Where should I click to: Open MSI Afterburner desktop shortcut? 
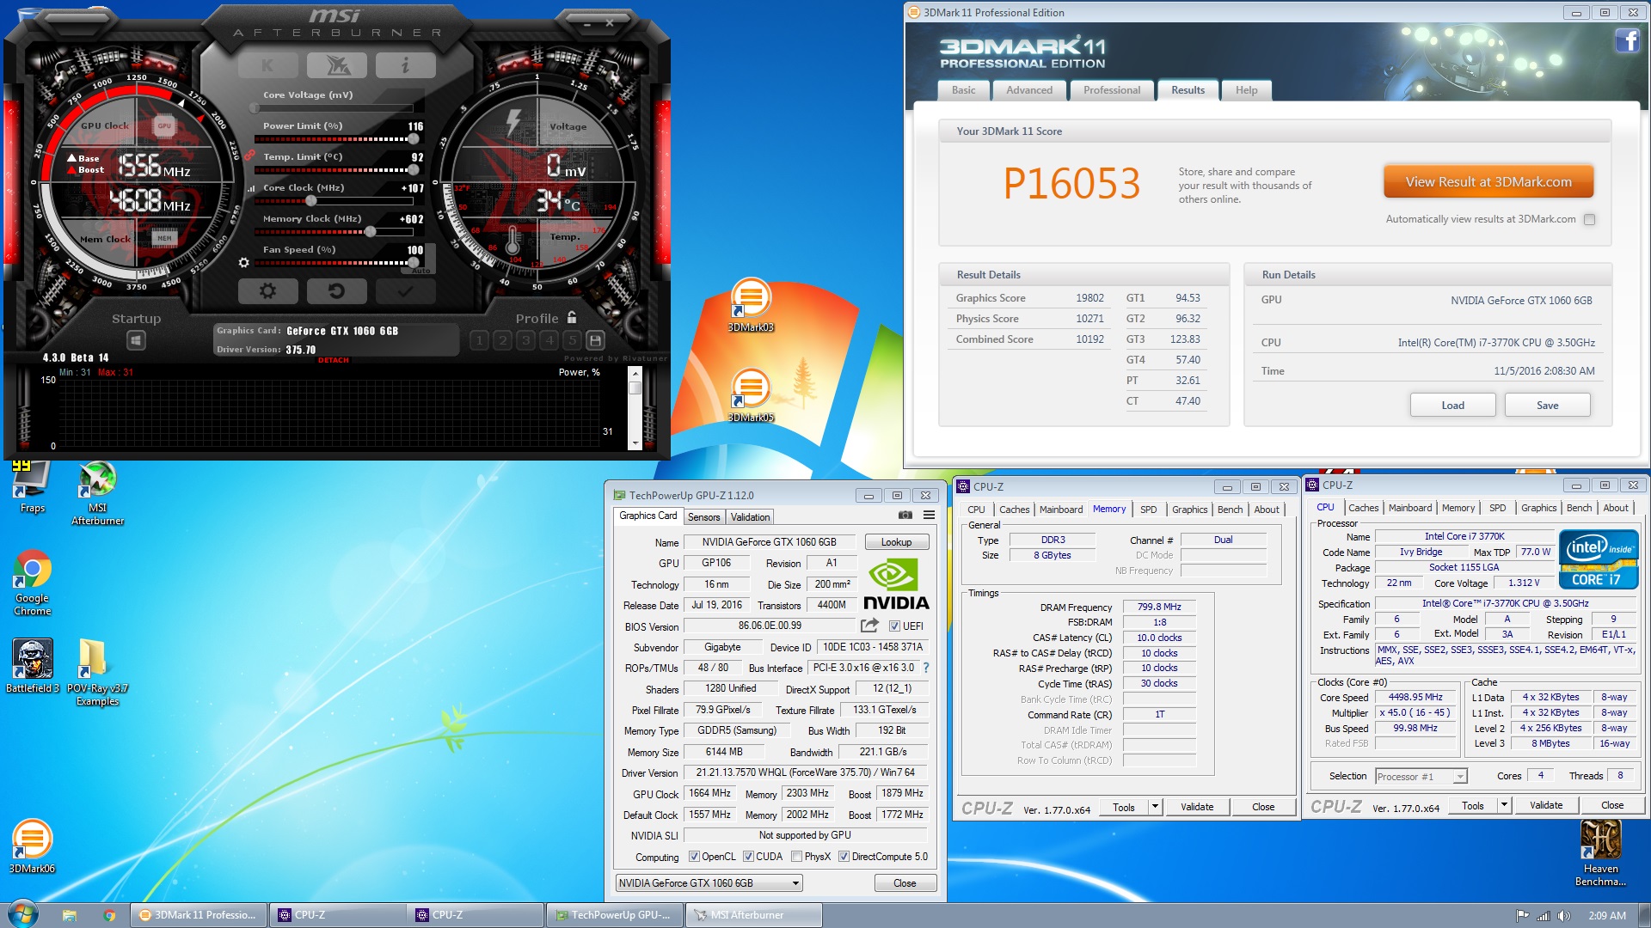point(98,493)
